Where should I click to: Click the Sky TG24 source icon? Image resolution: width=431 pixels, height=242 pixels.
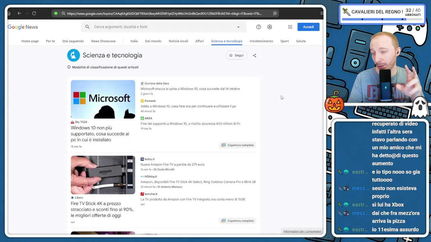coord(72,122)
